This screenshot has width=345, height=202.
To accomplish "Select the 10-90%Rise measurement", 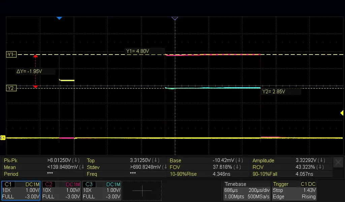I will (209, 174).
